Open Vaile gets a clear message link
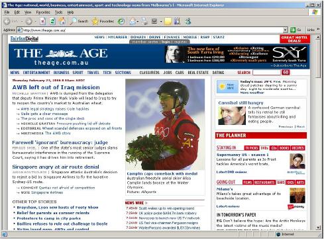 click(44, 114)
